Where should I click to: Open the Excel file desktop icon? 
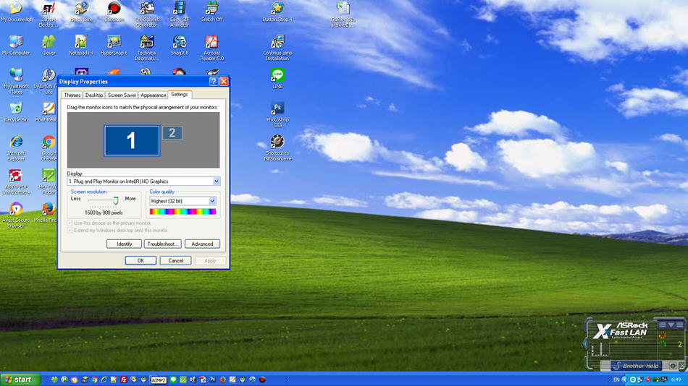343,14
